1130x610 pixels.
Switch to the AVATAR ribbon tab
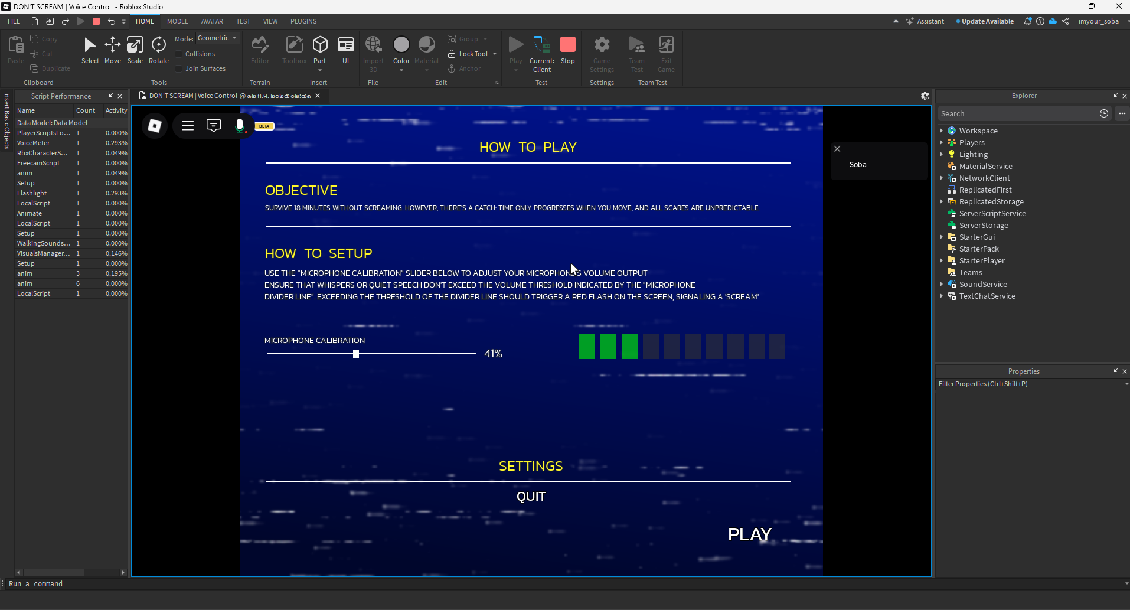212,21
